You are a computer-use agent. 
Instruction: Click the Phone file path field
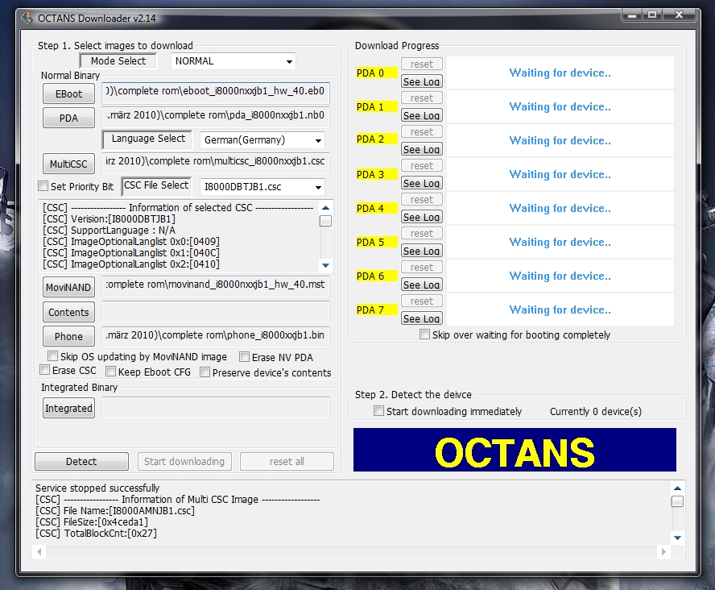(x=216, y=336)
